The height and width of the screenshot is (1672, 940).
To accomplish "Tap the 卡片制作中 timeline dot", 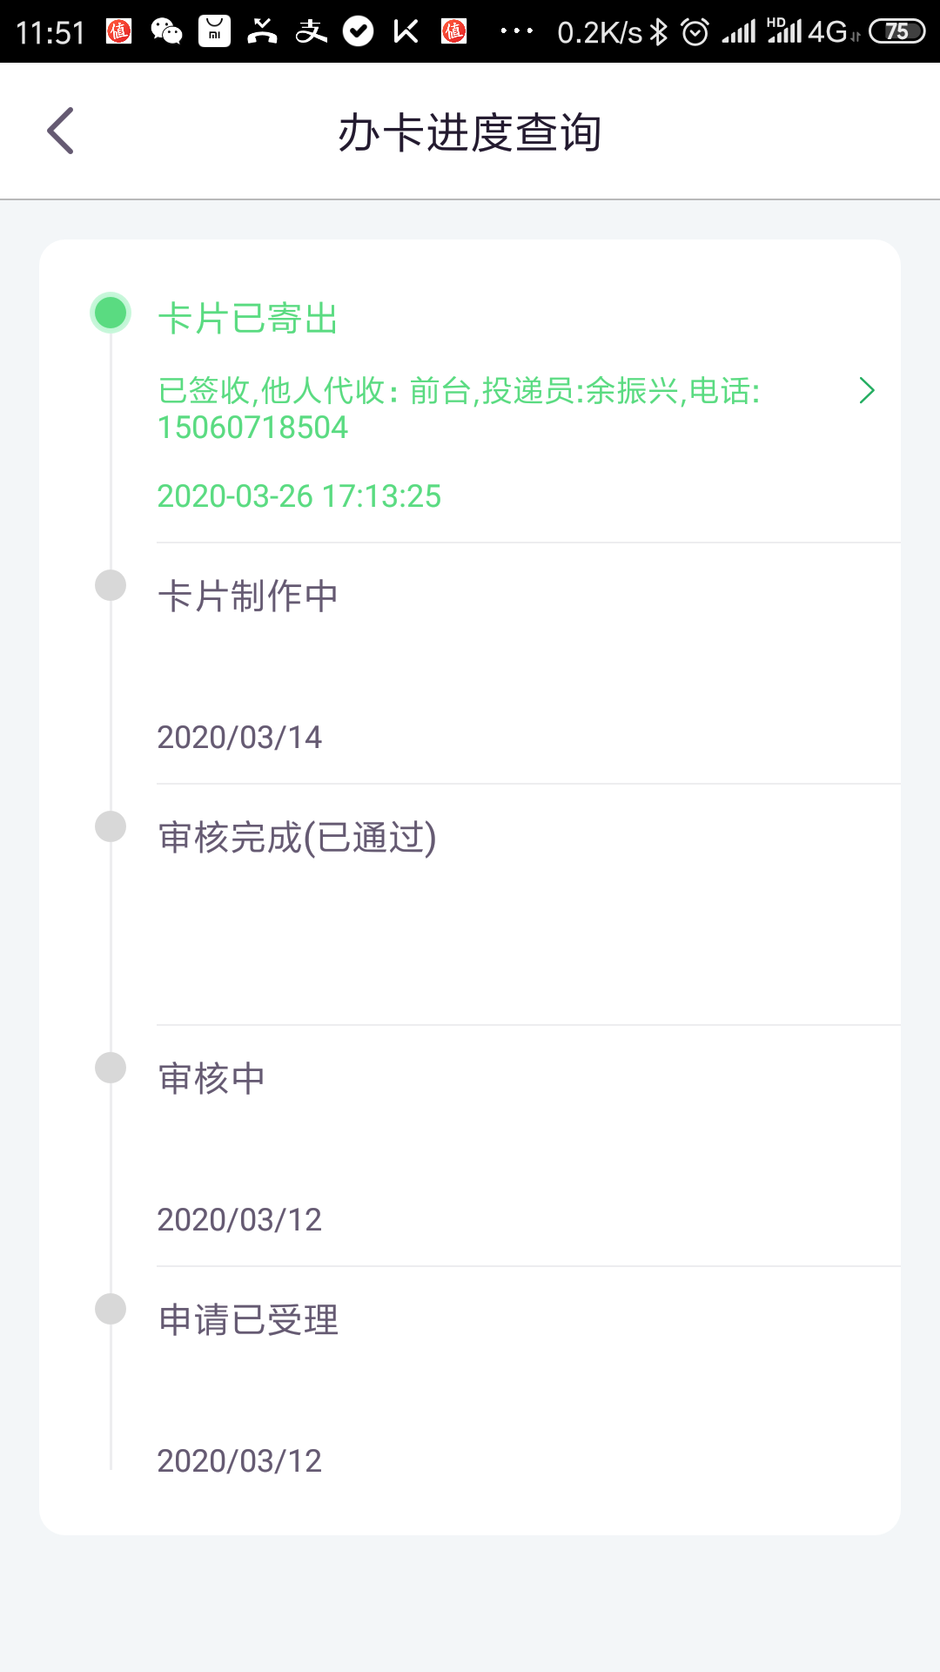I will click(111, 585).
